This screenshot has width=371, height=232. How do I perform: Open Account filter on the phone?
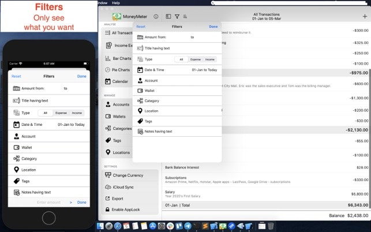[49, 136]
